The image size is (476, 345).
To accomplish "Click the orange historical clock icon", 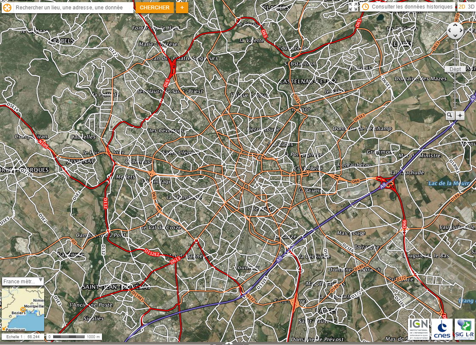I will [x=365, y=7].
